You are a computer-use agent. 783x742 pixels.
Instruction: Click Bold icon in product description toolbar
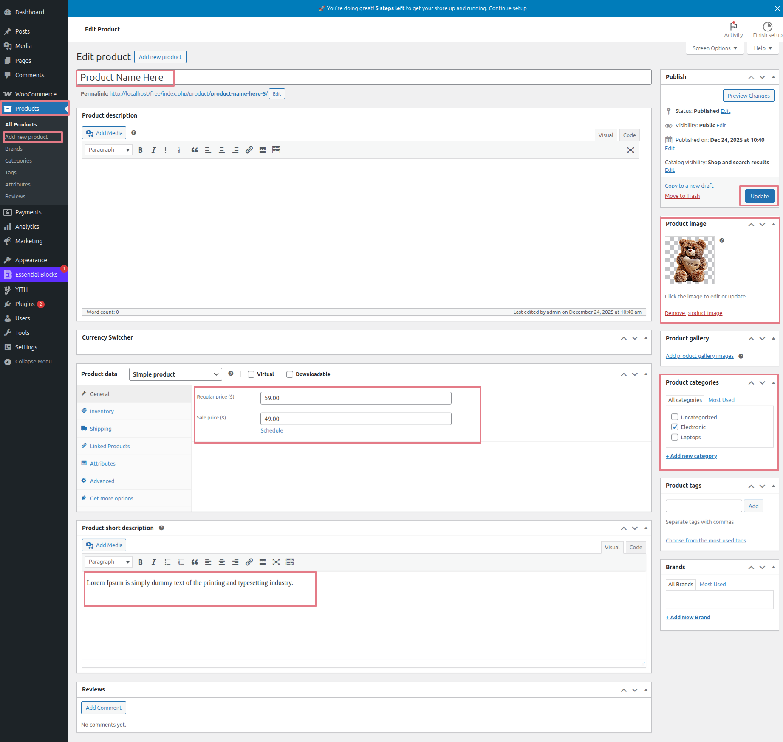coord(140,150)
